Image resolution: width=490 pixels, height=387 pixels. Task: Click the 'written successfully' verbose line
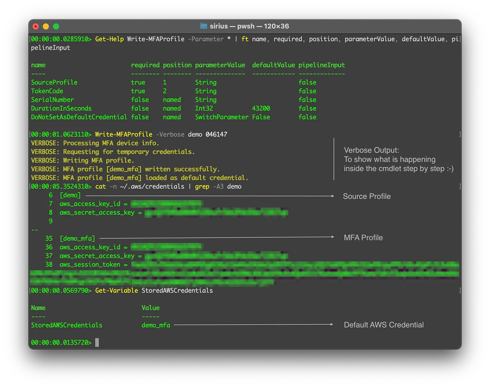125,169
